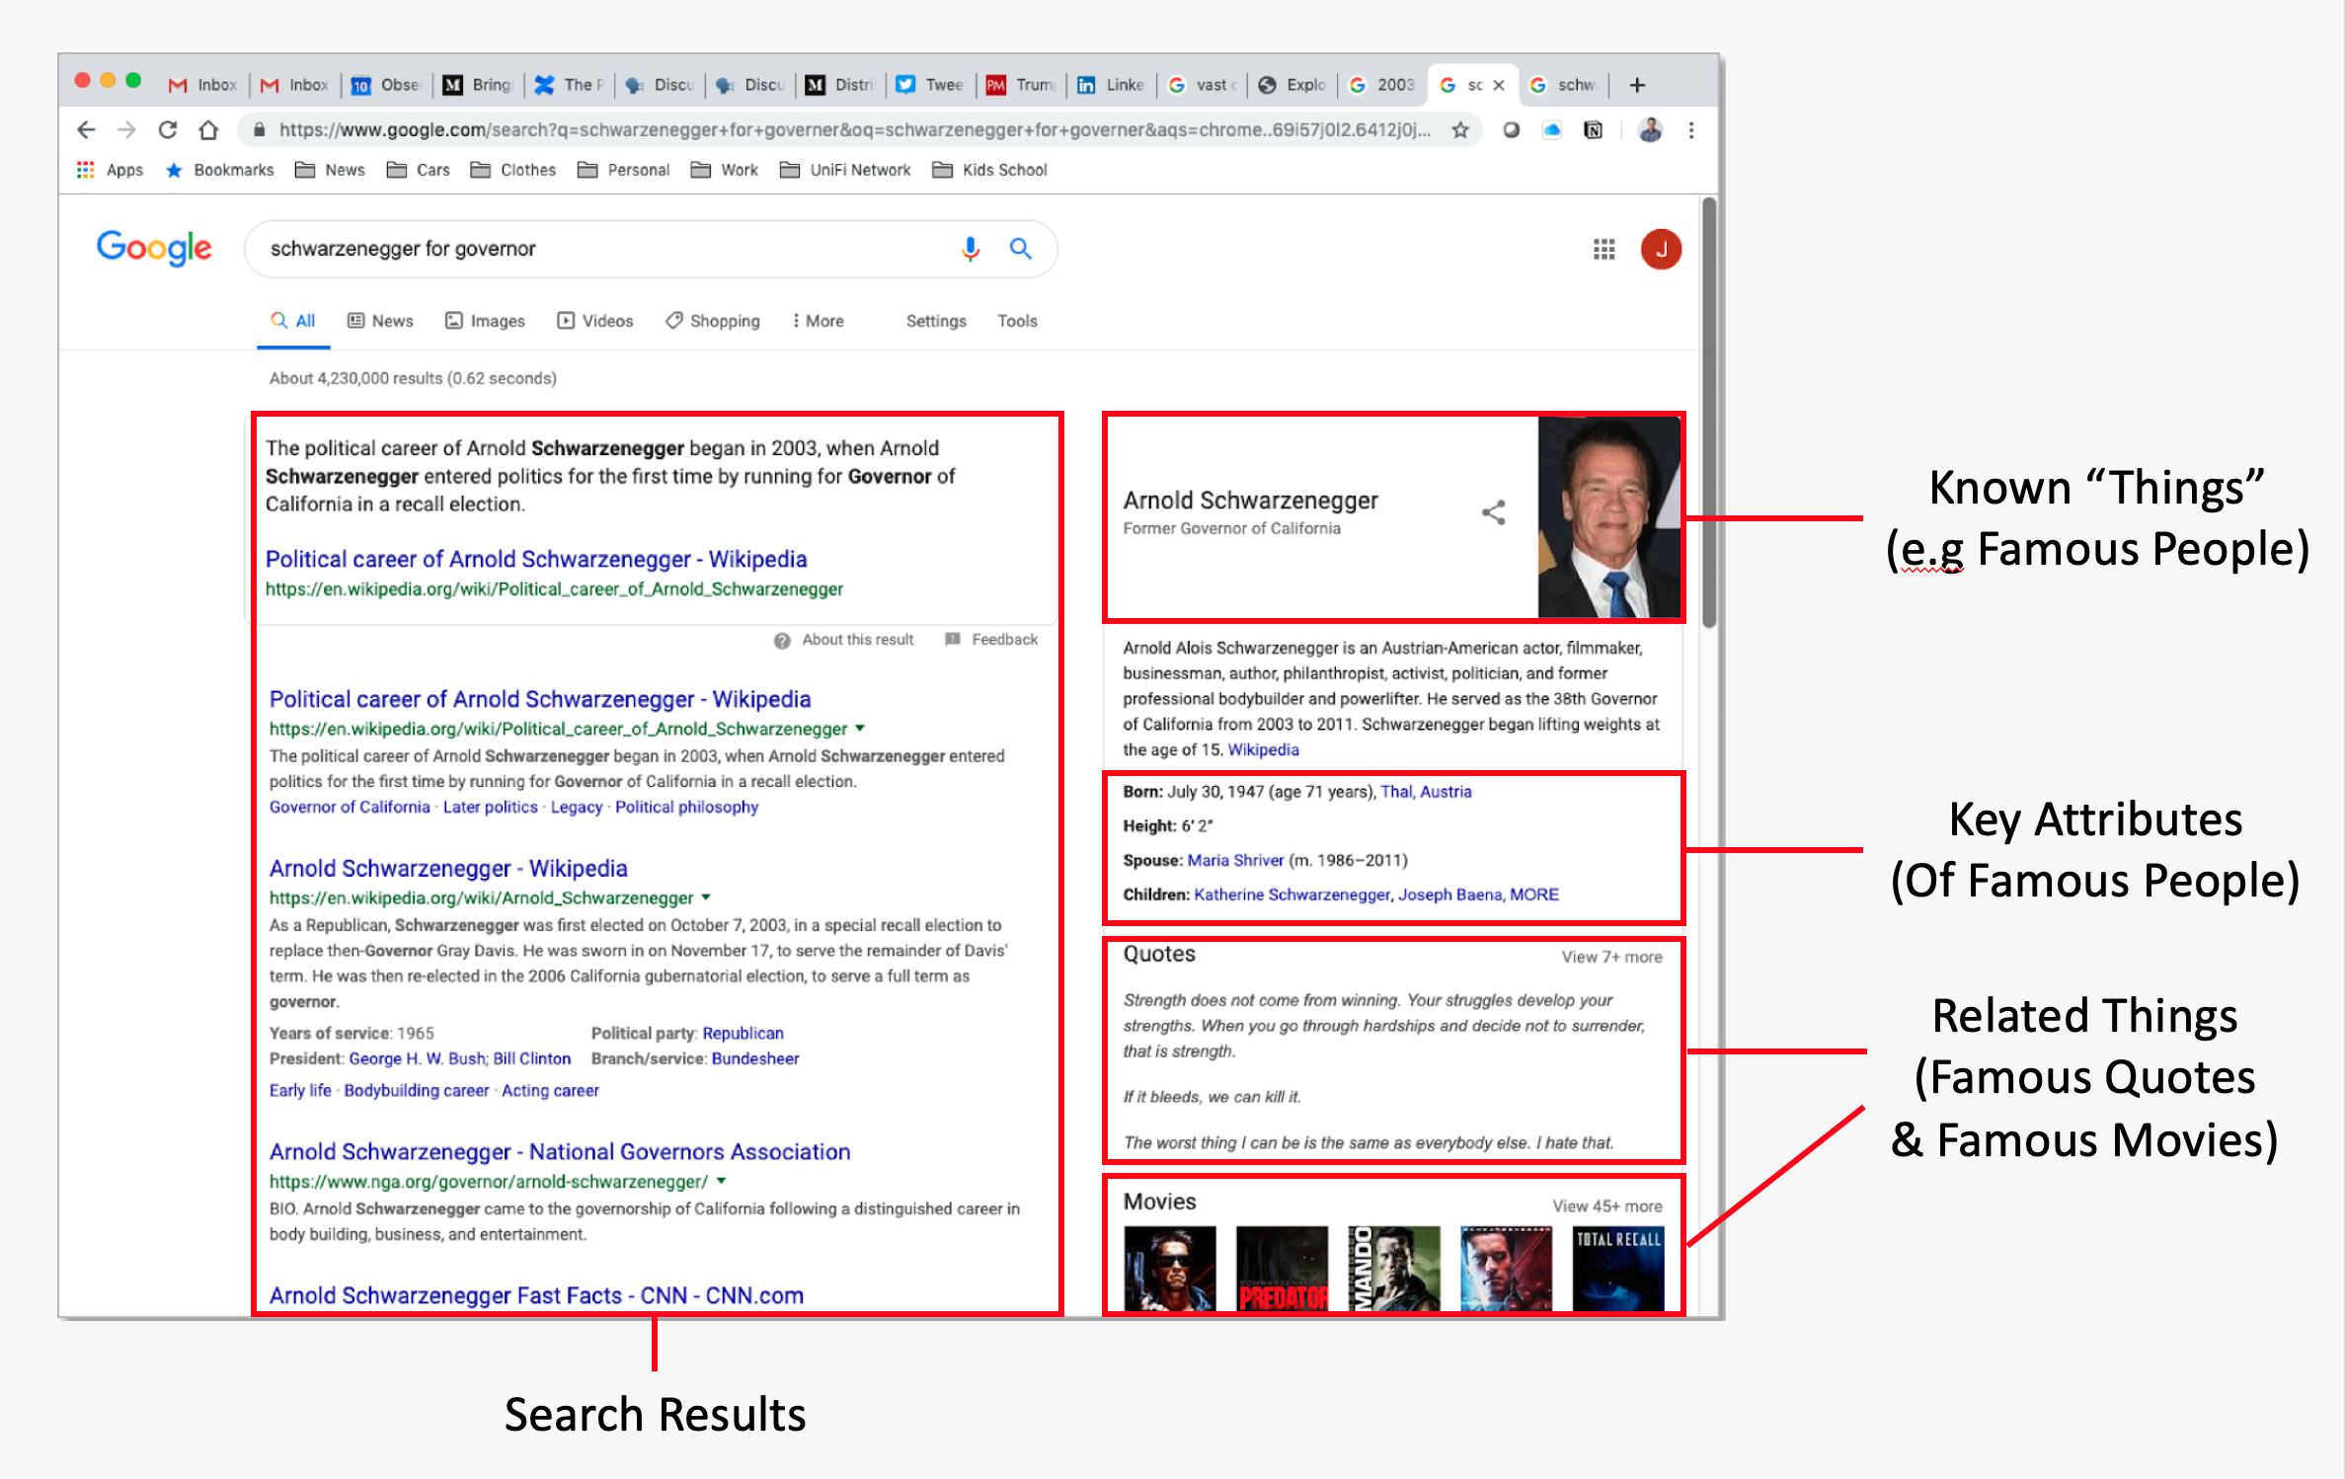
Task: Open the Google apps grid
Action: tap(1604, 250)
